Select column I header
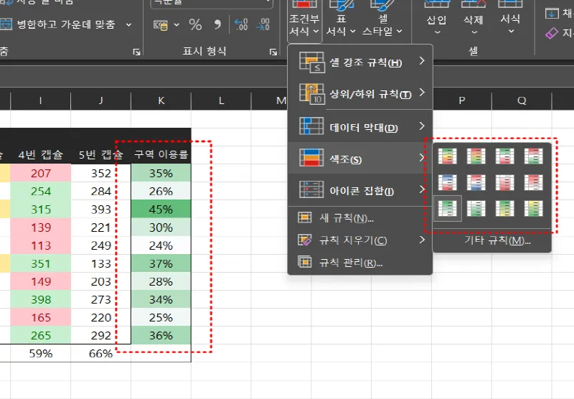574x399 pixels. pyautogui.click(x=41, y=100)
